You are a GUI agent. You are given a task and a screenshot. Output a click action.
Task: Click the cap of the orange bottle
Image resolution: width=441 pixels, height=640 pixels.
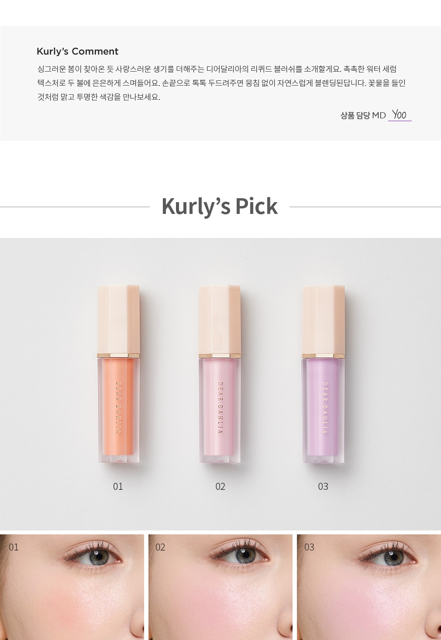point(118,319)
